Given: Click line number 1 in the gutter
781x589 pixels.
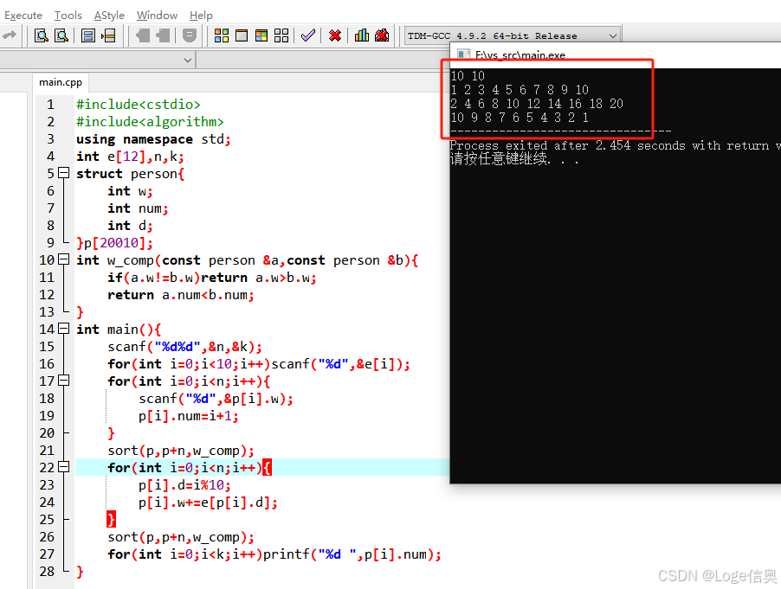Looking at the screenshot, I should coord(50,105).
